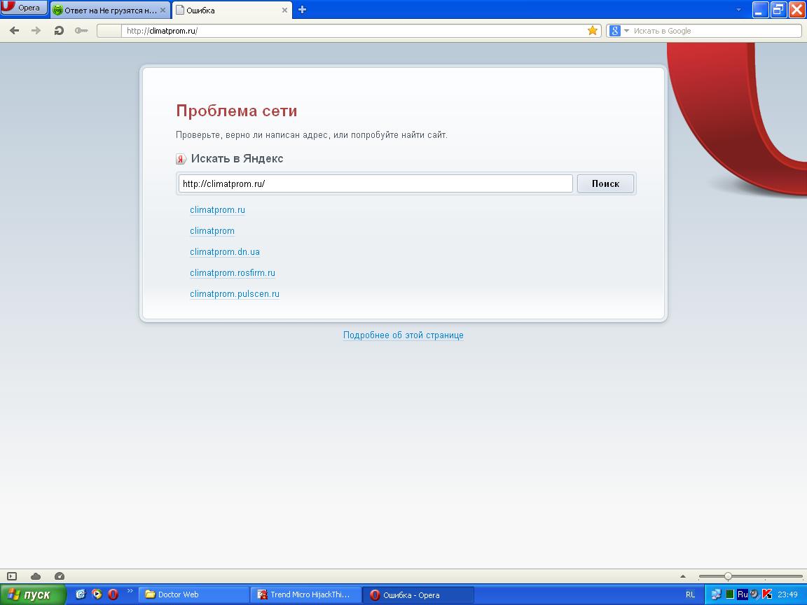
Task: Switch to Doctor Web taskbar window
Action: (193, 594)
